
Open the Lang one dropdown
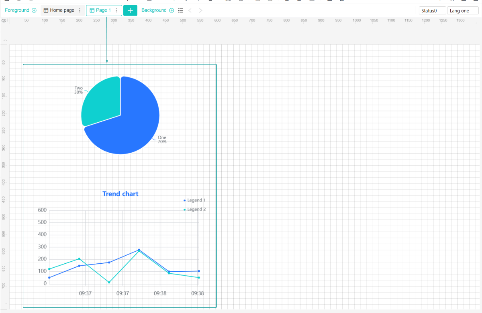click(463, 11)
